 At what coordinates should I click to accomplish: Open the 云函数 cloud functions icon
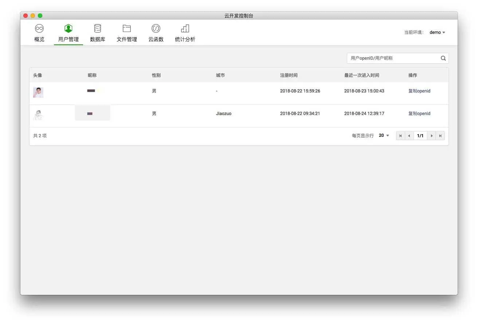click(x=156, y=28)
